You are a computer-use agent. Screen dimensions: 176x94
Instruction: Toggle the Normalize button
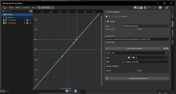[x=44, y=8]
